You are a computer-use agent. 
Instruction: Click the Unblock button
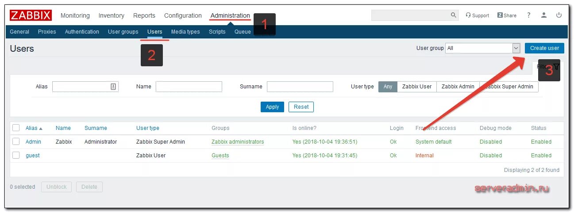(57, 187)
